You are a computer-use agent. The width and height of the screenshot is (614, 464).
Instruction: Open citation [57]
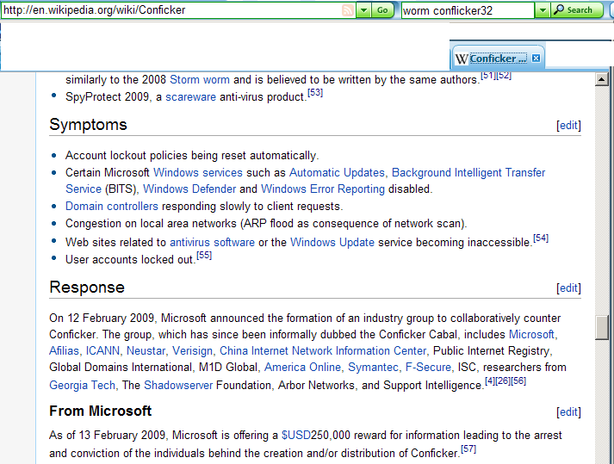pos(468,449)
